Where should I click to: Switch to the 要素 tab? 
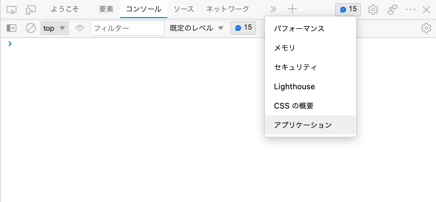(106, 9)
